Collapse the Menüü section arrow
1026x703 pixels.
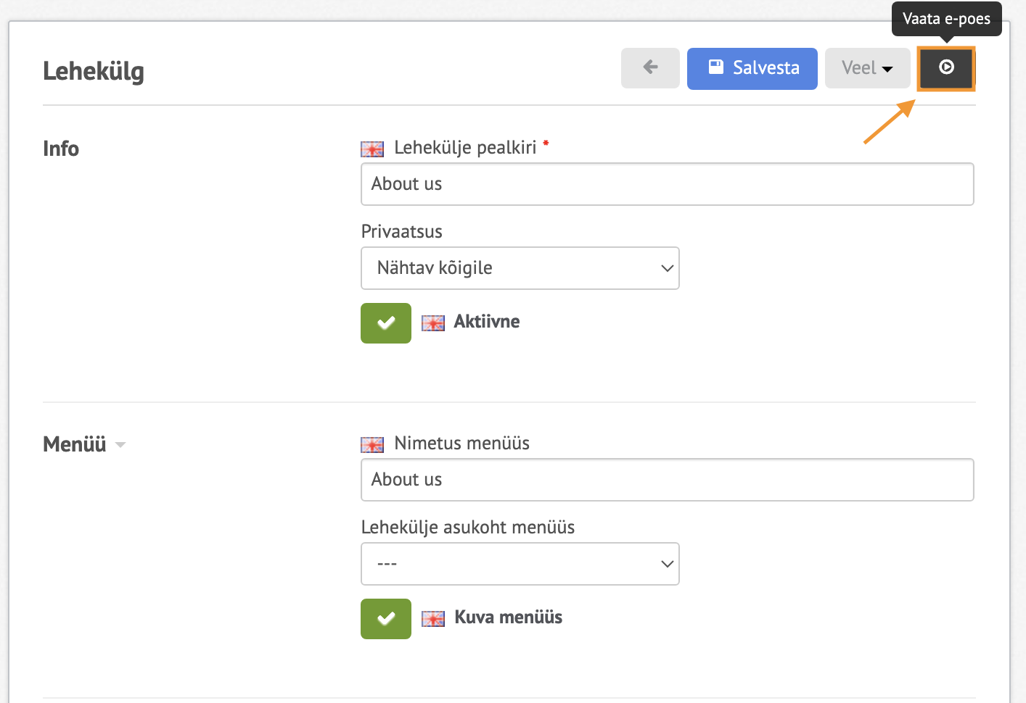click(x=120, y=445)
